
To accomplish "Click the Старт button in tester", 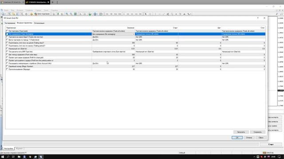I will pyautogui.click(x=271, y=144).
